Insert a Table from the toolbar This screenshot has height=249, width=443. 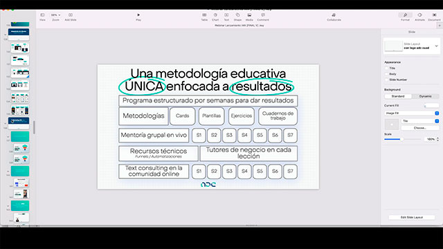point(204,17)
